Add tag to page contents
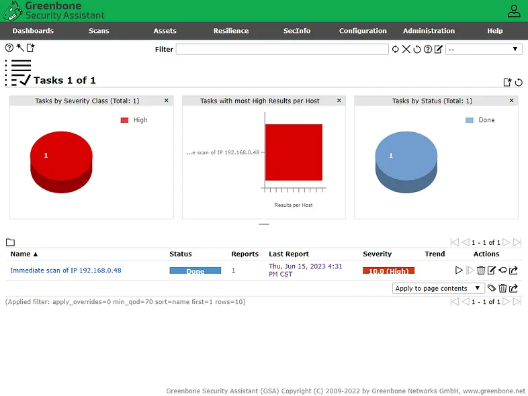 pyautogui.click(x=492, y=289)
